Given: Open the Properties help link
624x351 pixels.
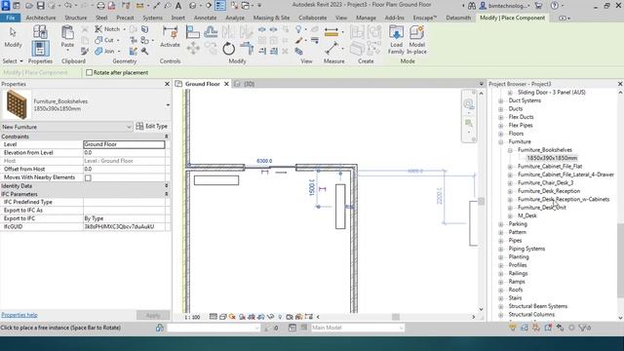Looking at the screenshot, I should coord(19,315).
